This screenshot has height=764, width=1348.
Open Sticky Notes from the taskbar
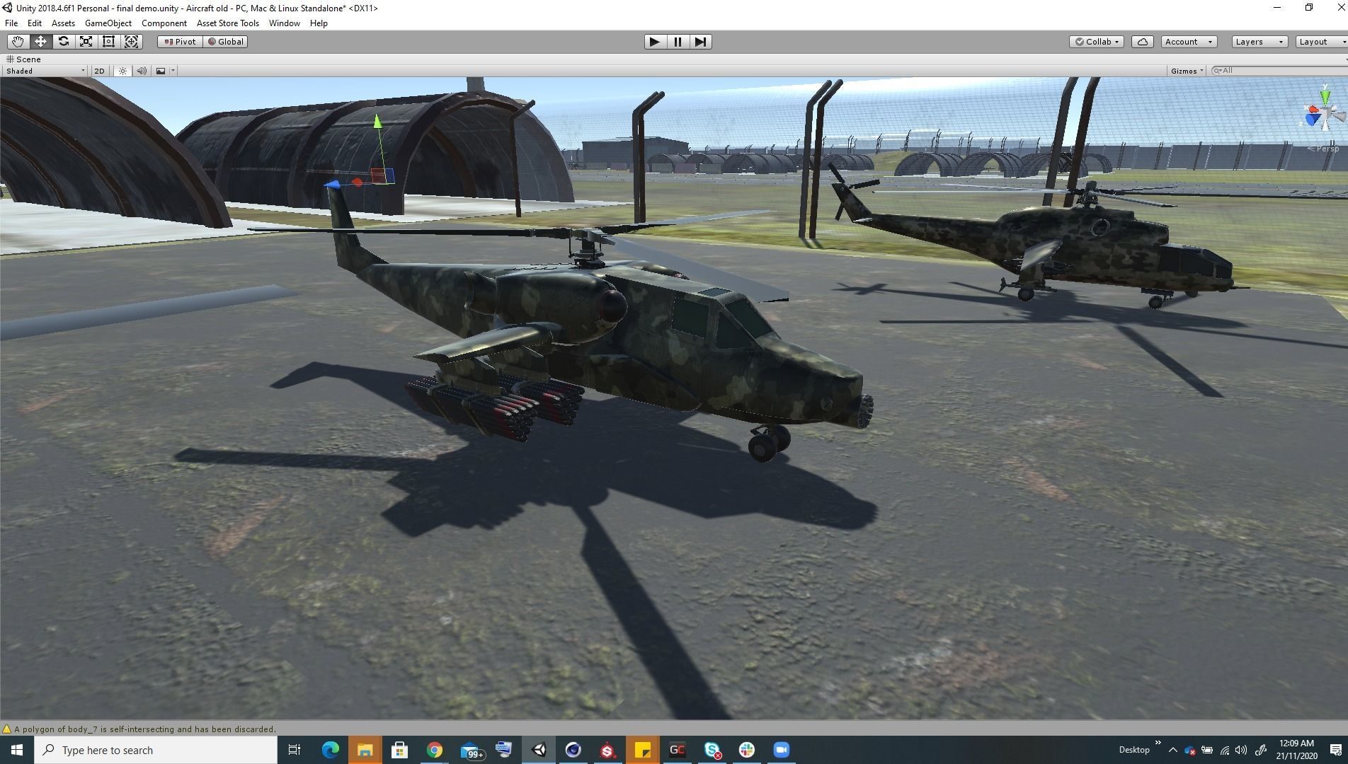643,750
